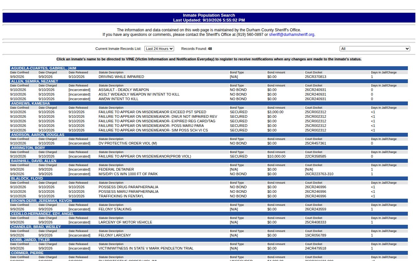This screenshot has height=261, width=418.
Task: Select the Inmate Population Search heading
Action: 209,15
